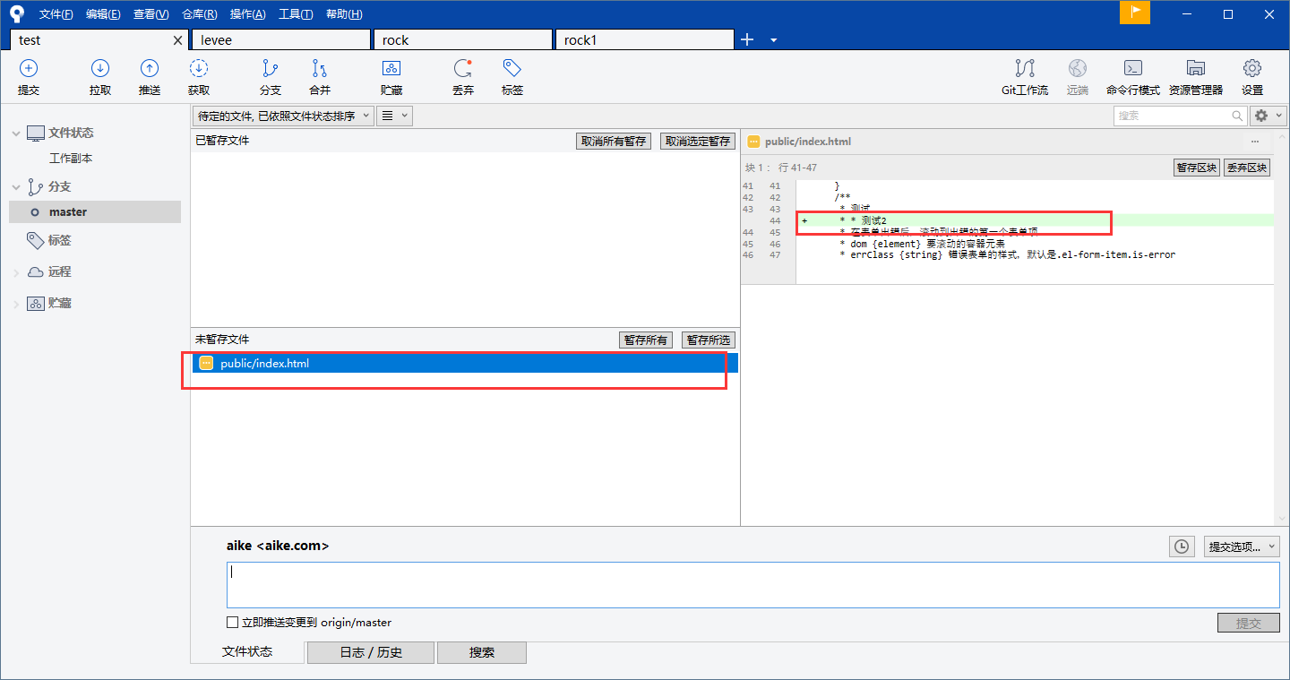Collapse the 分支 sidebar section
1290x680 pixels.
(15, 187)
